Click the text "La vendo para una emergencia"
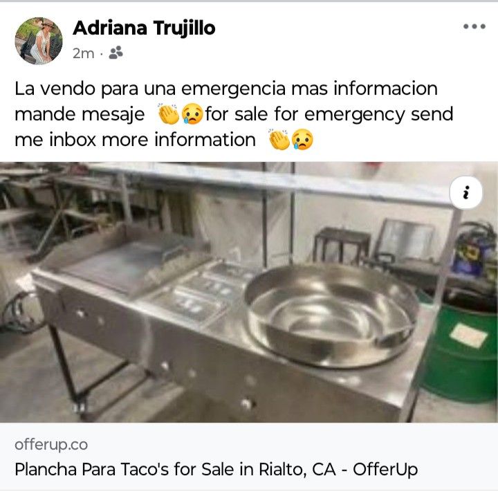The width and height of the screenshot is (498, 496). (x=150, y=89)
